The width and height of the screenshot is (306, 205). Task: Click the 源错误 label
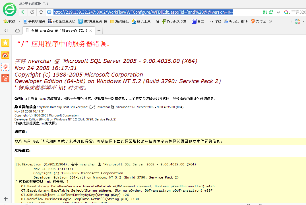point(20,132)
